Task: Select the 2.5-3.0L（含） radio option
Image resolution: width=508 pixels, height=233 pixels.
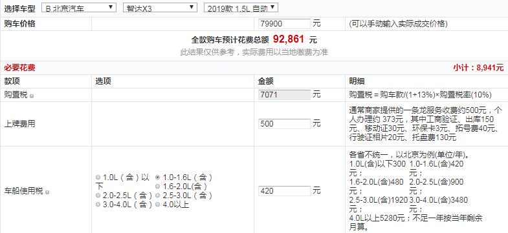Action: pos(158,196)
